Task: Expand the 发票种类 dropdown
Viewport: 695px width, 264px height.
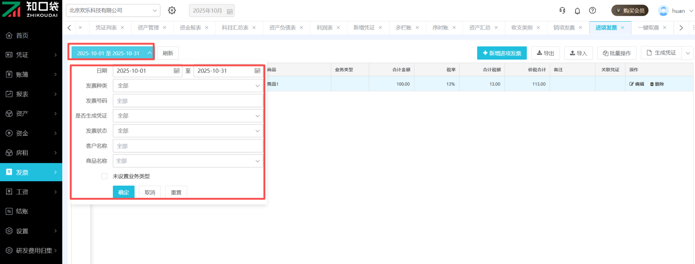Action: point(188,86)
